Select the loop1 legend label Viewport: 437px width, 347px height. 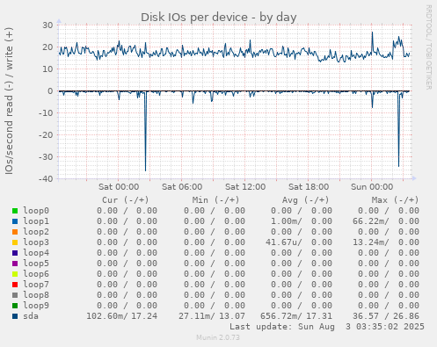(x=36, y=221)
